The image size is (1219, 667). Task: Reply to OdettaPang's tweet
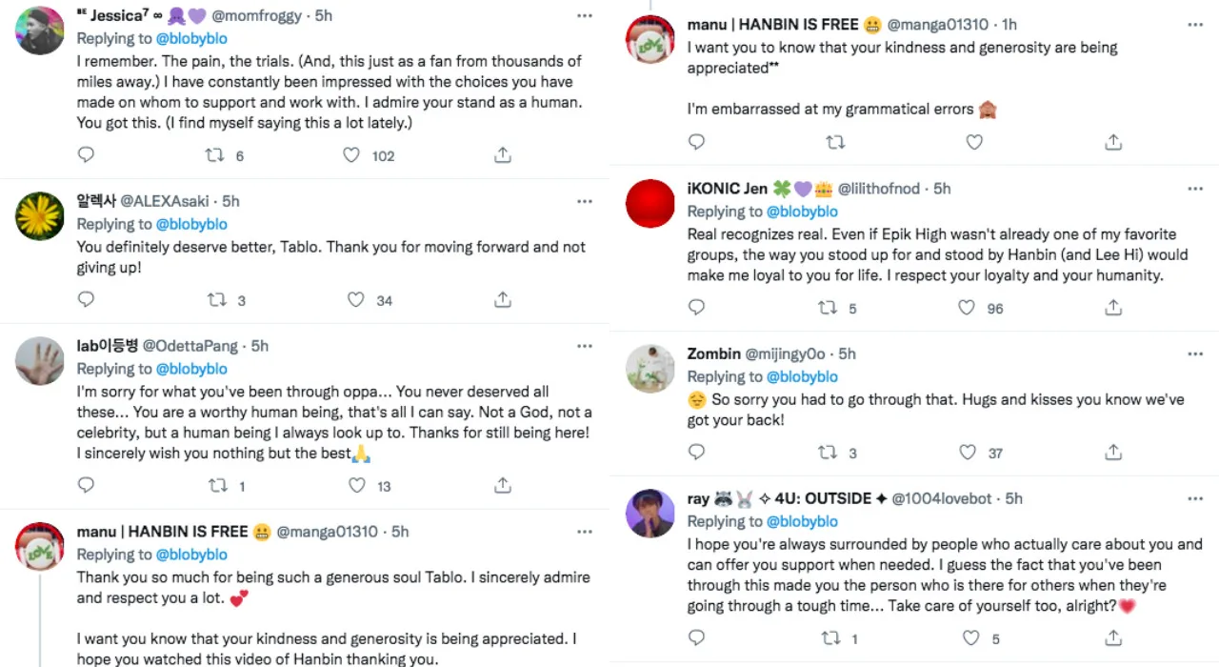tap(86, 485)
